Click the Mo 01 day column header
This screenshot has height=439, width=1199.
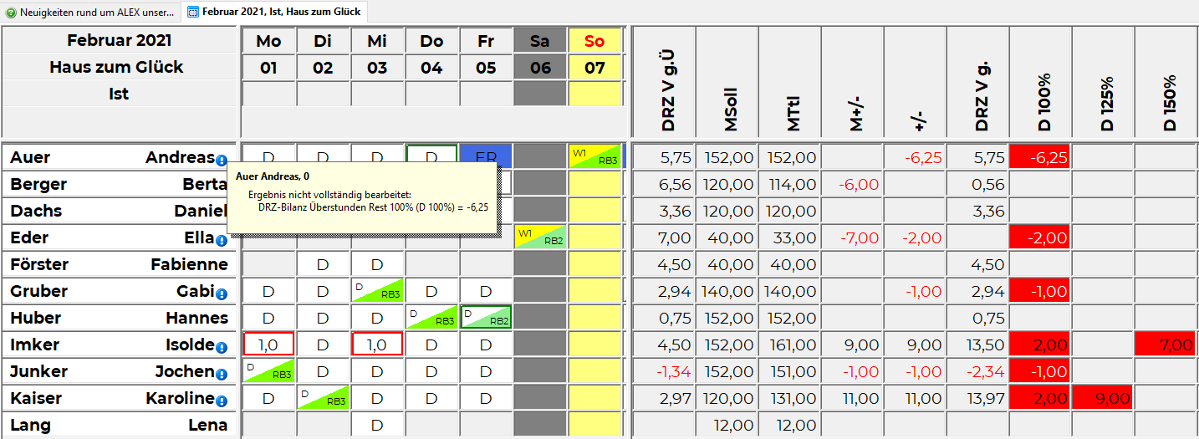[x=268, y=54]
